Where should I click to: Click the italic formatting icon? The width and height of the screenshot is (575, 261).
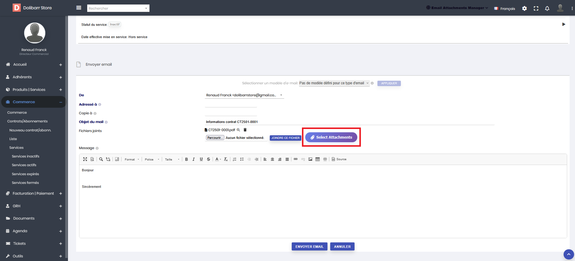tap(194, 159)
